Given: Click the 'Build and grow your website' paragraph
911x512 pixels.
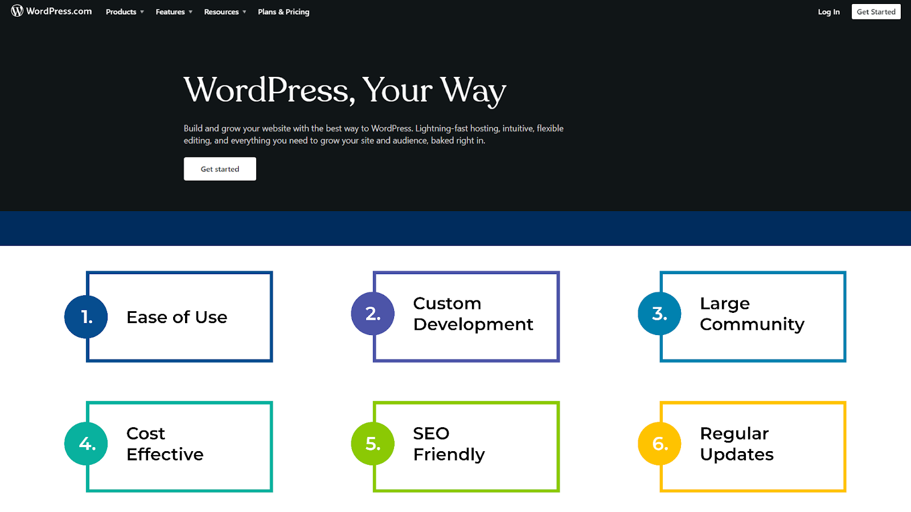Looking at the screenshot, I should click(374, 134).
